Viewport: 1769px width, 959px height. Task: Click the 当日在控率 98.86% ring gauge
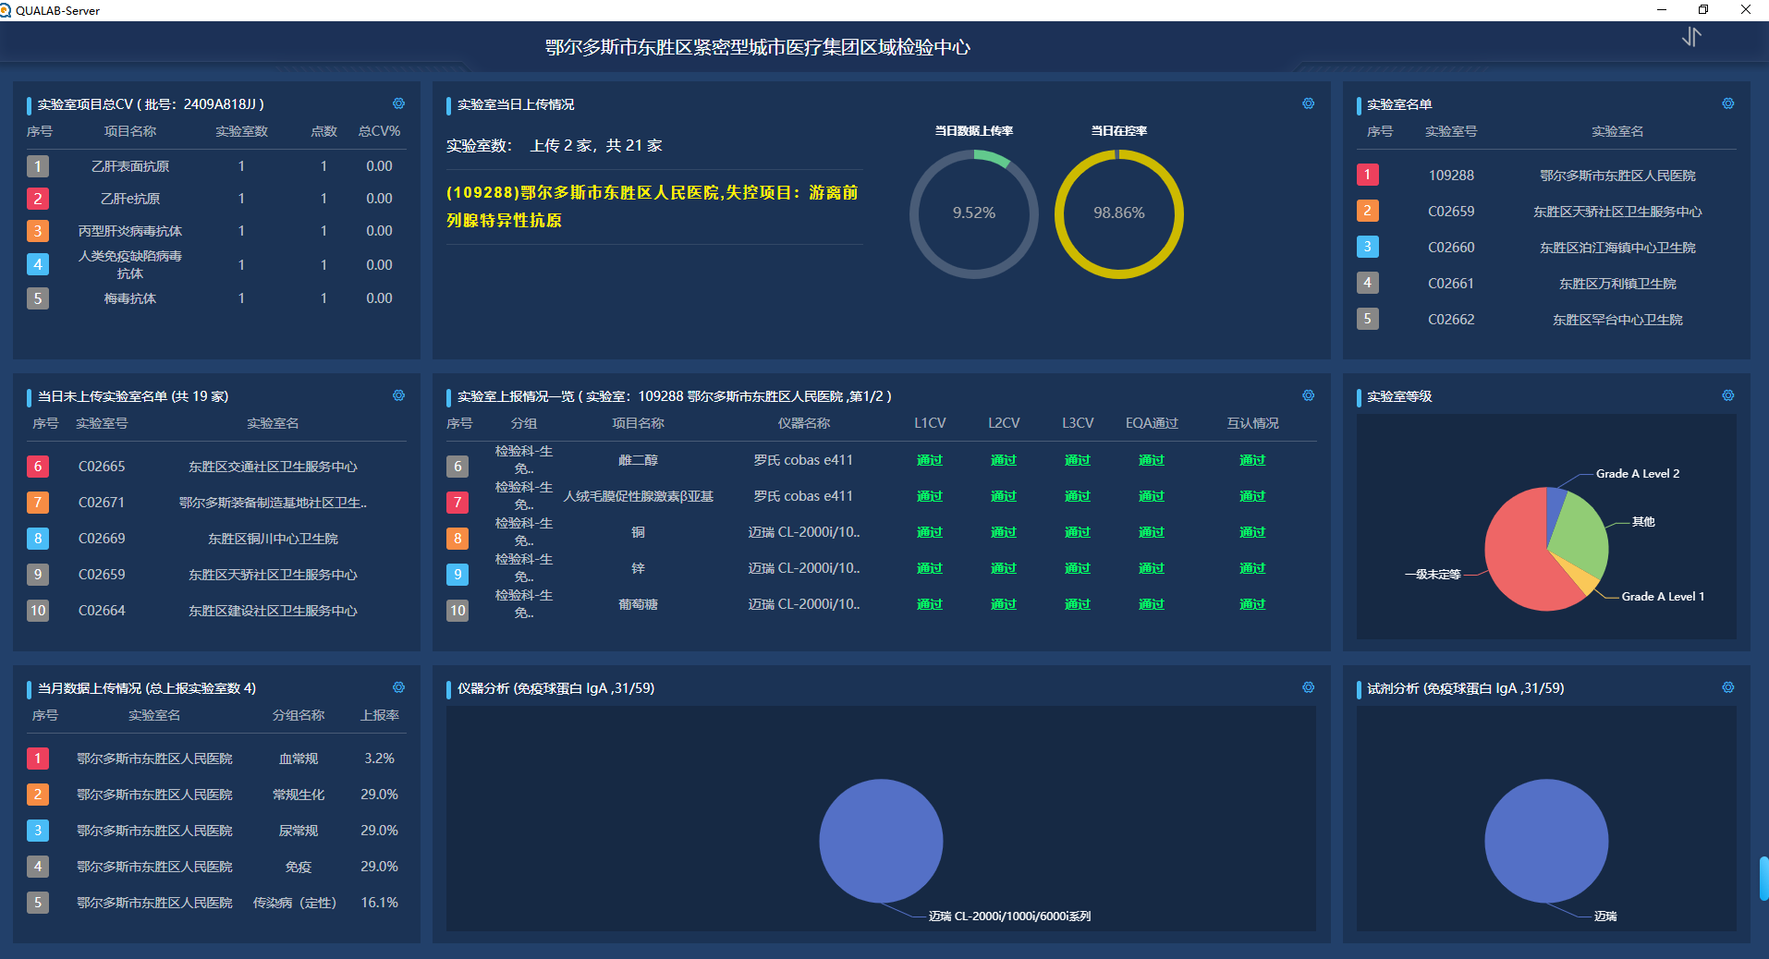point(1119,213)
